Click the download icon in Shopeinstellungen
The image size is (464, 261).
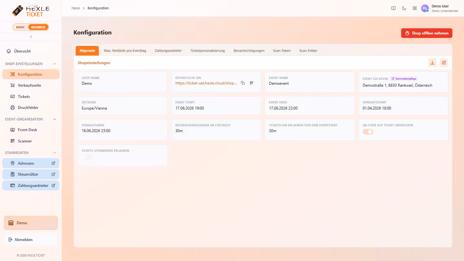pos(432,63)
